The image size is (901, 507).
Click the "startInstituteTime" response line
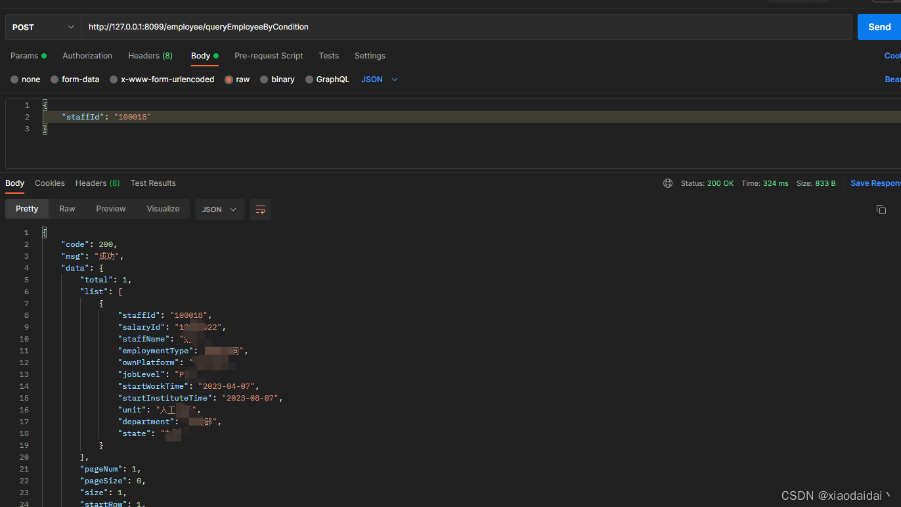200,398
